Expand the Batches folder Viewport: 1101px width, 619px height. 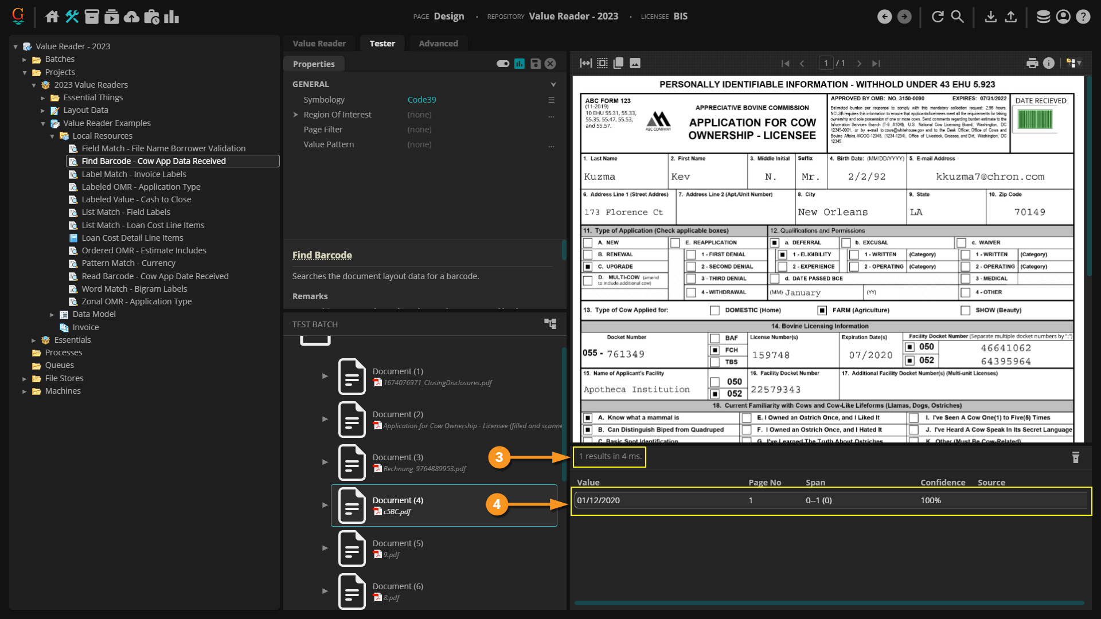tap(25, 59)
